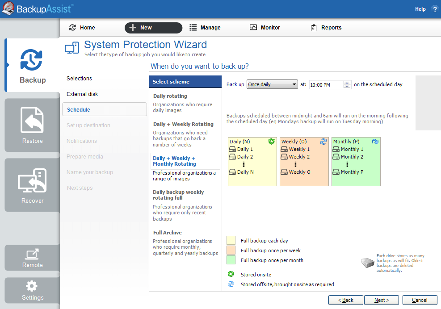Decrease backup time with down arrow

pos(347,87)
